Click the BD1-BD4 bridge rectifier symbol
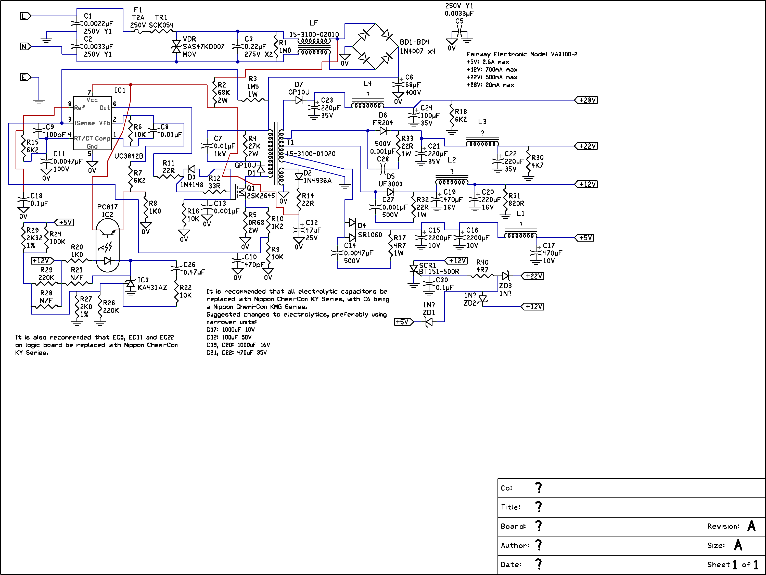This screenshot has height=575, width=766. tap(375, 46)
